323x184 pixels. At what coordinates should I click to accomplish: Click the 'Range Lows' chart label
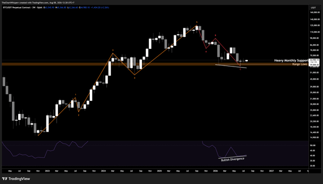click(299, 64)
